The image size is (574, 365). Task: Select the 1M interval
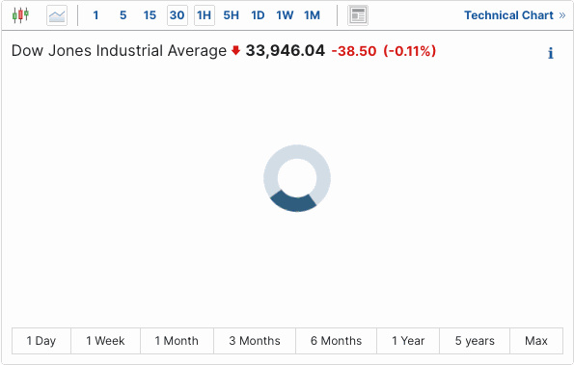(x=312, y=15)
